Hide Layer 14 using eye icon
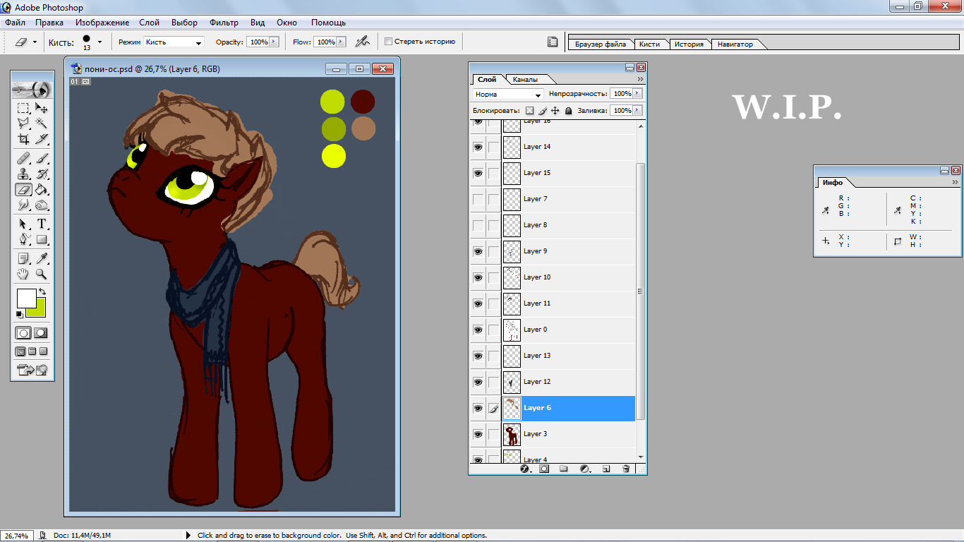This screenshot has height=542, width=964. pos(478,147)
